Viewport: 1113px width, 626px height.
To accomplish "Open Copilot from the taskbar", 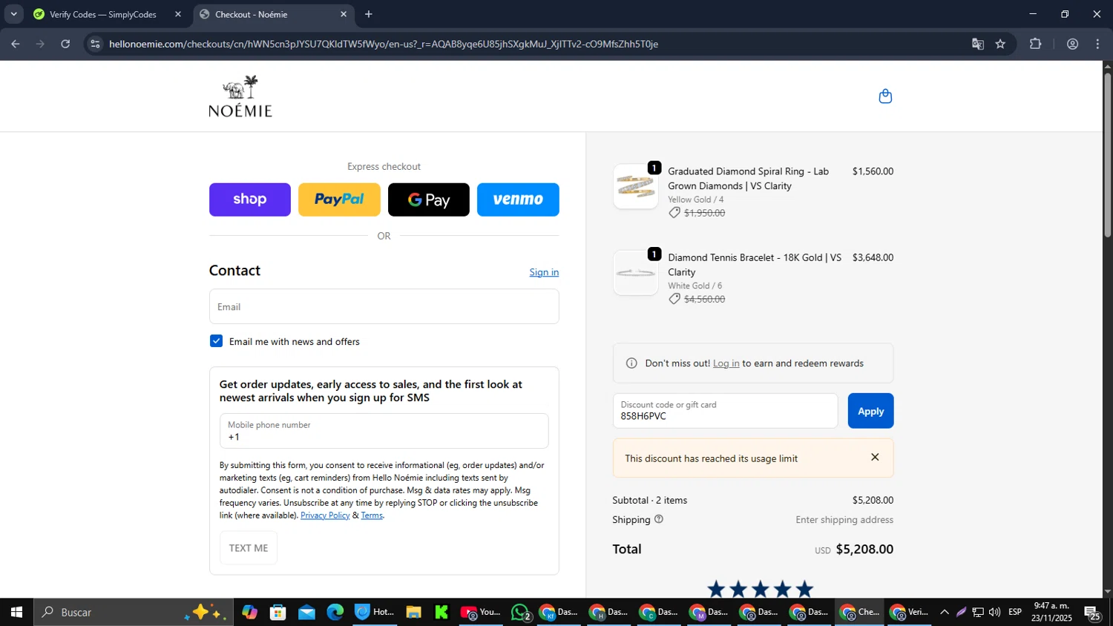I will 250,612.
